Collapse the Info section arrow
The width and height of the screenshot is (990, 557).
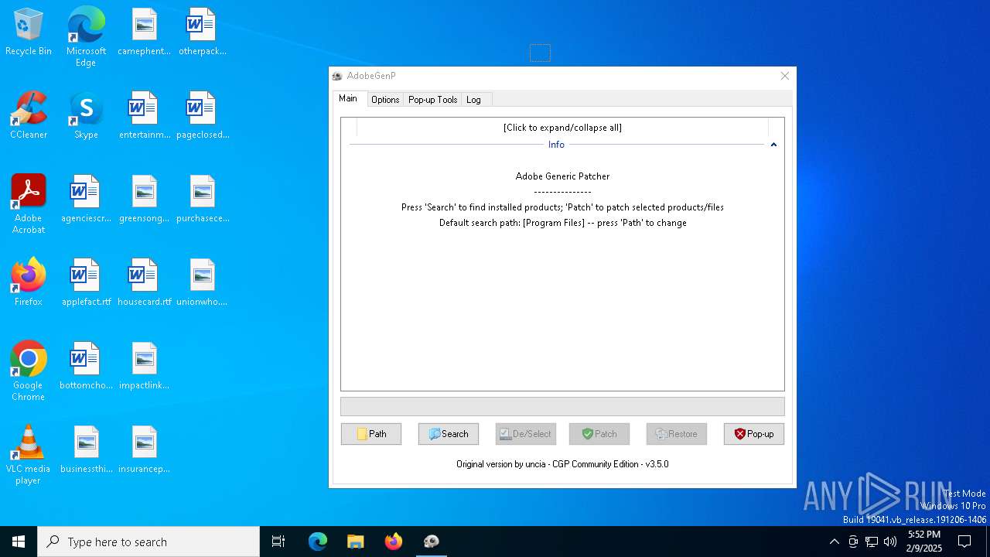tap(773, 145)
